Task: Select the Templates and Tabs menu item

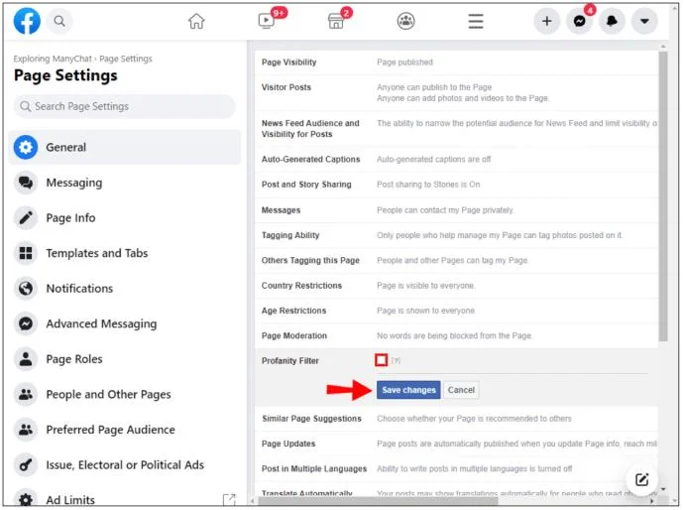Action: [x=125, y=253]
